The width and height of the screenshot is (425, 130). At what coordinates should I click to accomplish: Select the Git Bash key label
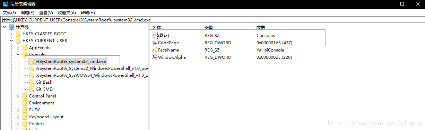(44, 82)
